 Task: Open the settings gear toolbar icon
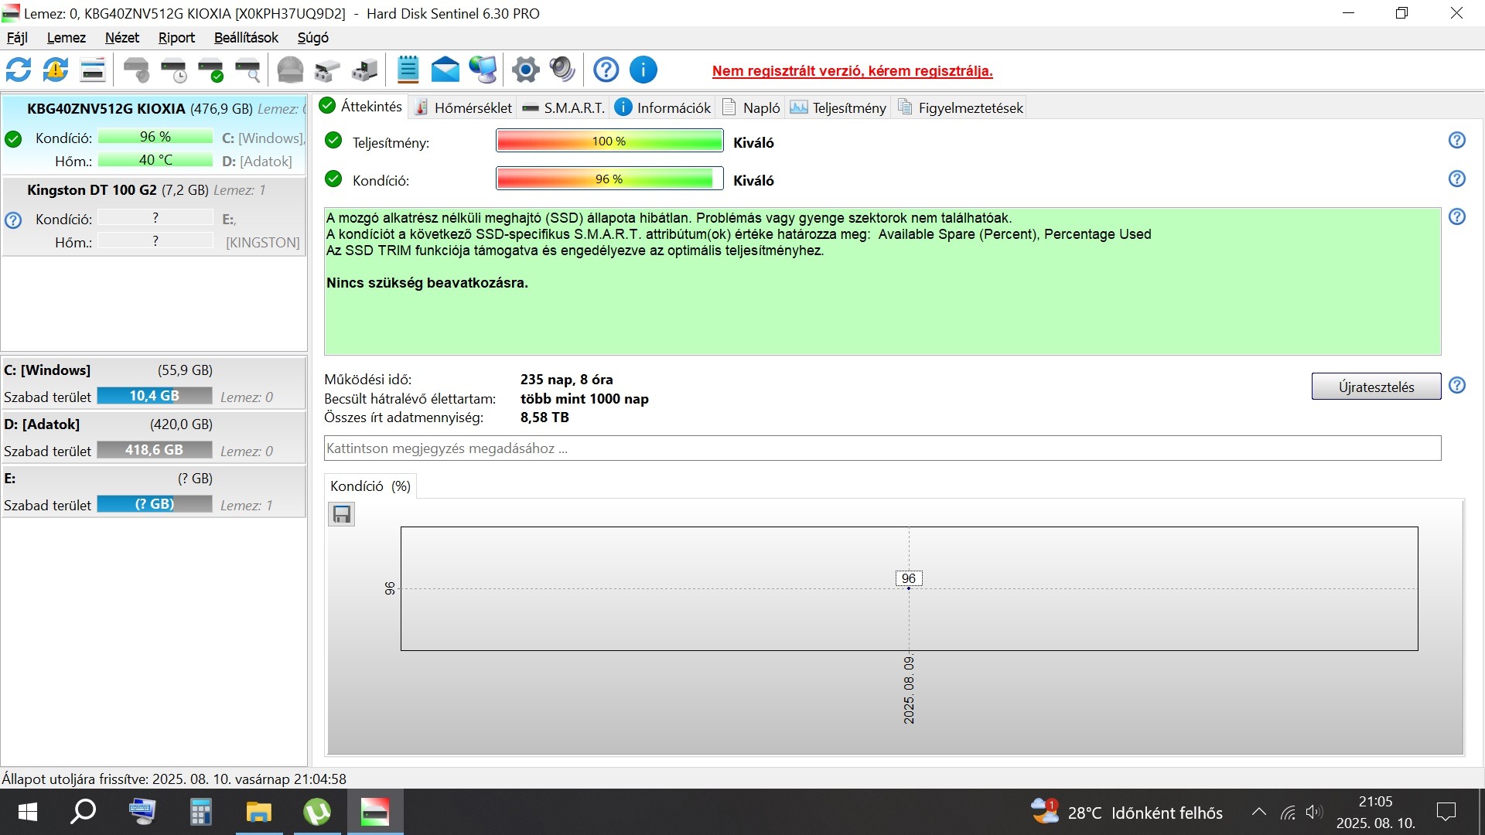525,70
